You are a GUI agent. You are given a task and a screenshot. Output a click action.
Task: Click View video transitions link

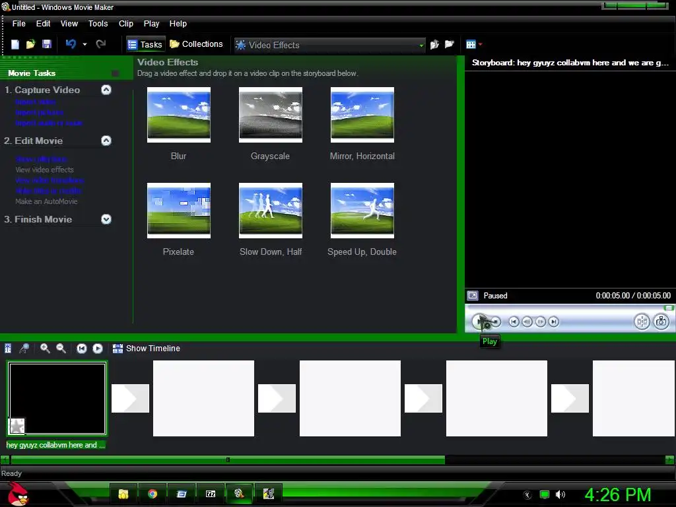click(x=50, y=180)
